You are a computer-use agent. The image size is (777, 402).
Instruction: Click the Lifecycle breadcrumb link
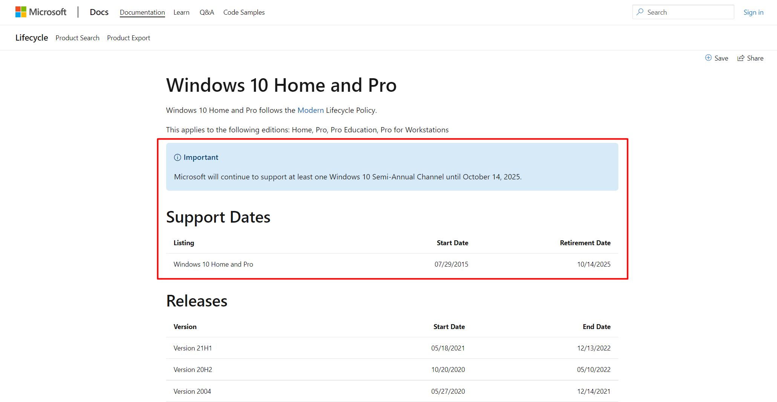pos(31,38)
